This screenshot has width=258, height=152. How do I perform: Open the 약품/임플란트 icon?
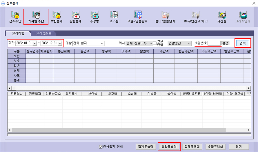tap(137, 17)
